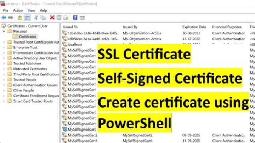Expand the Untrusted Certificates node
255x143 pixels.
coord(4,69)
